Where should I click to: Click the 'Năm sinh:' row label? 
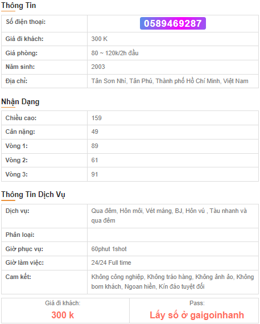(x=20, y=67)
